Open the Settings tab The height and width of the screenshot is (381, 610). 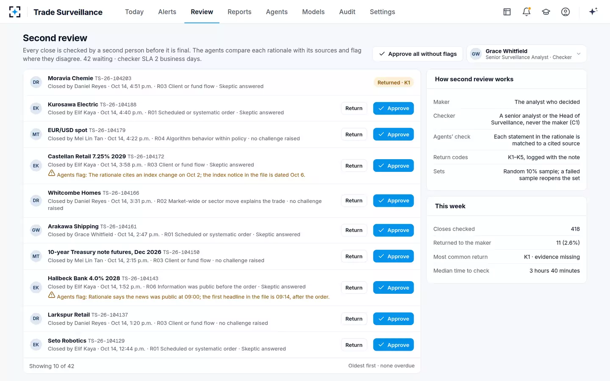(383, 12)
